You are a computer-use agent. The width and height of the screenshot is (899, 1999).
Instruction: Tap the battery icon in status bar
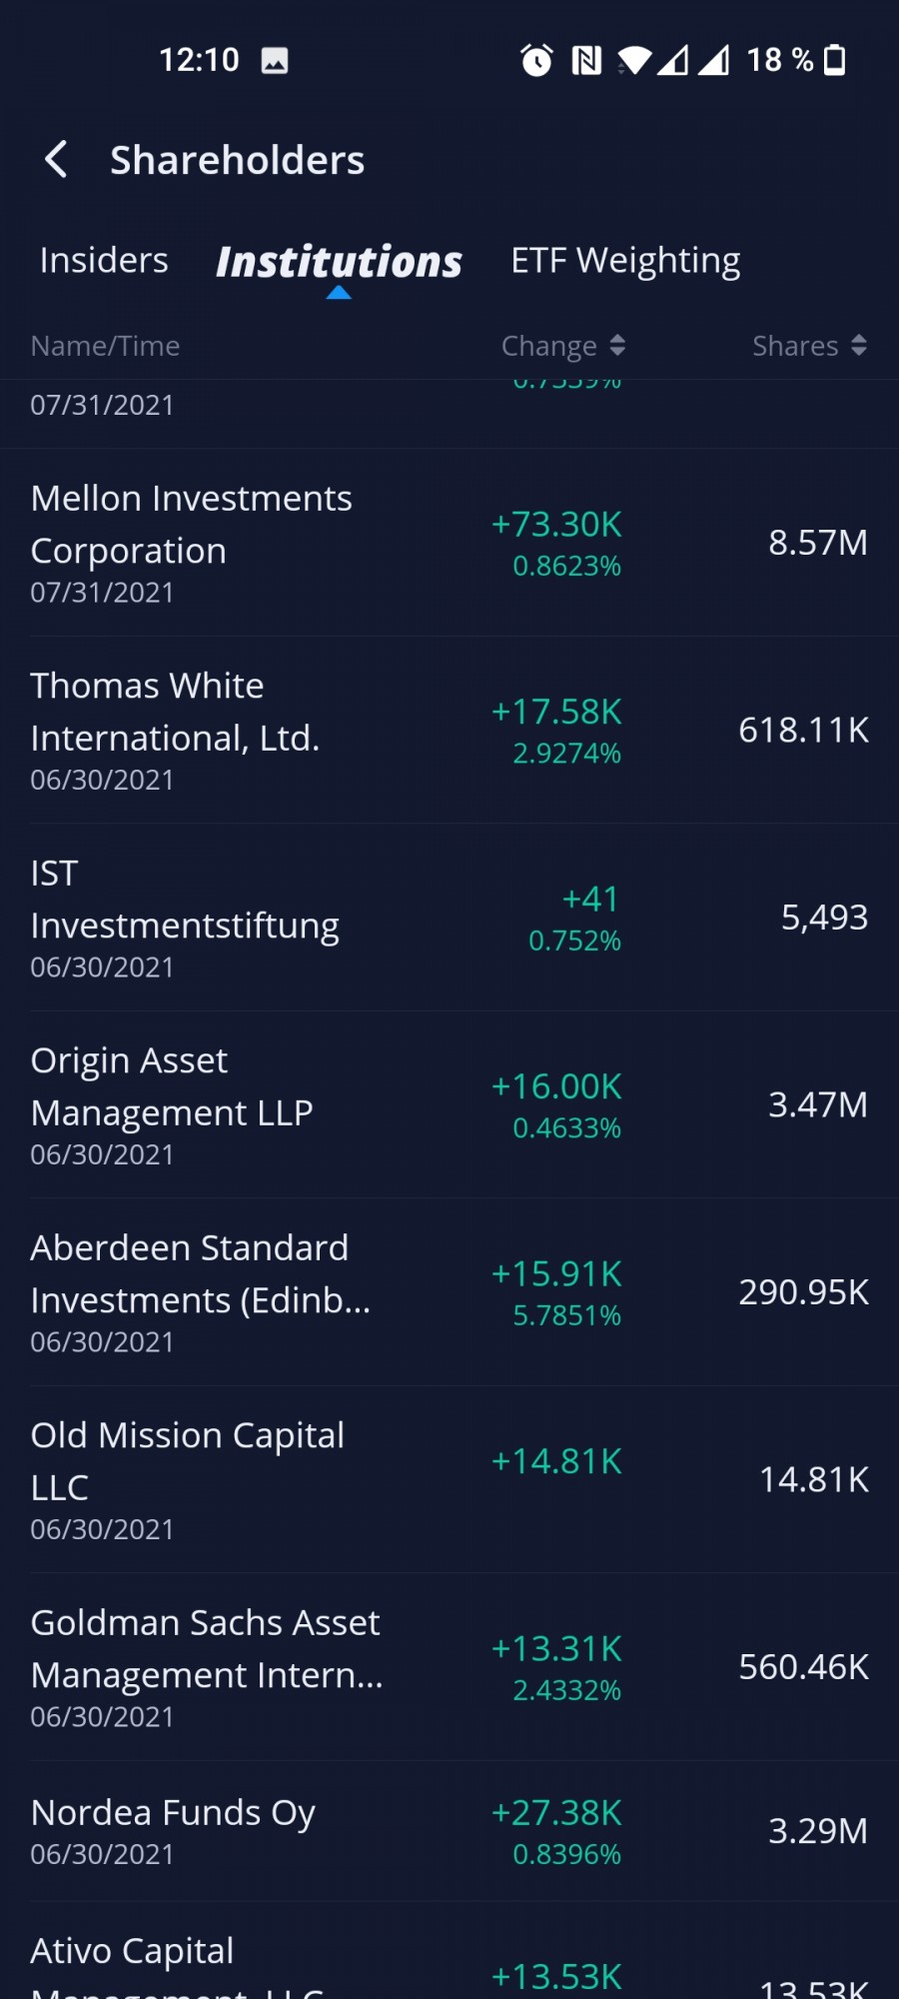(x=835, y=60)
